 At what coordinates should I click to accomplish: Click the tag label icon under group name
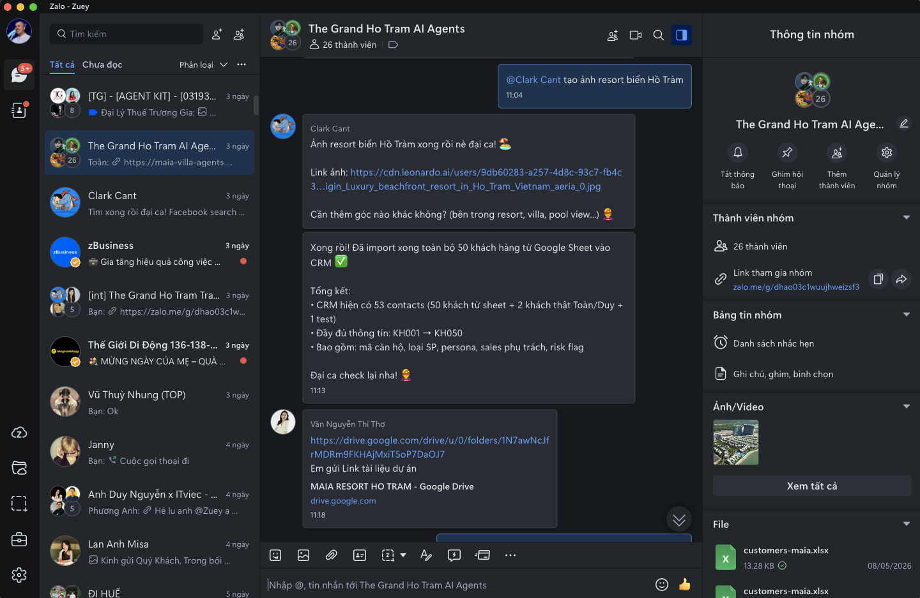click(393, 45)
